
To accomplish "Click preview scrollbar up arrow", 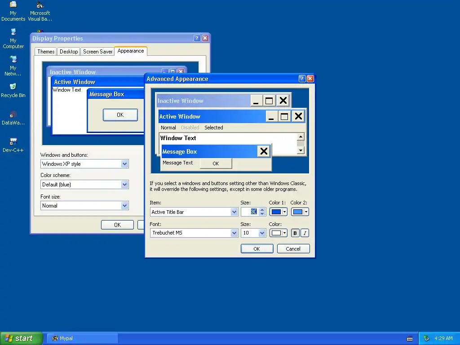I will coord(301,137).
